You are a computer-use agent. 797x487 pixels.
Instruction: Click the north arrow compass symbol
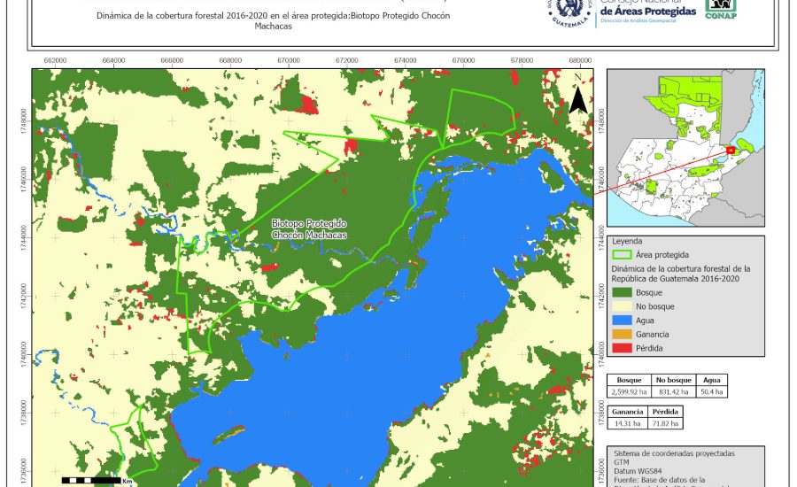click(577, 96)
